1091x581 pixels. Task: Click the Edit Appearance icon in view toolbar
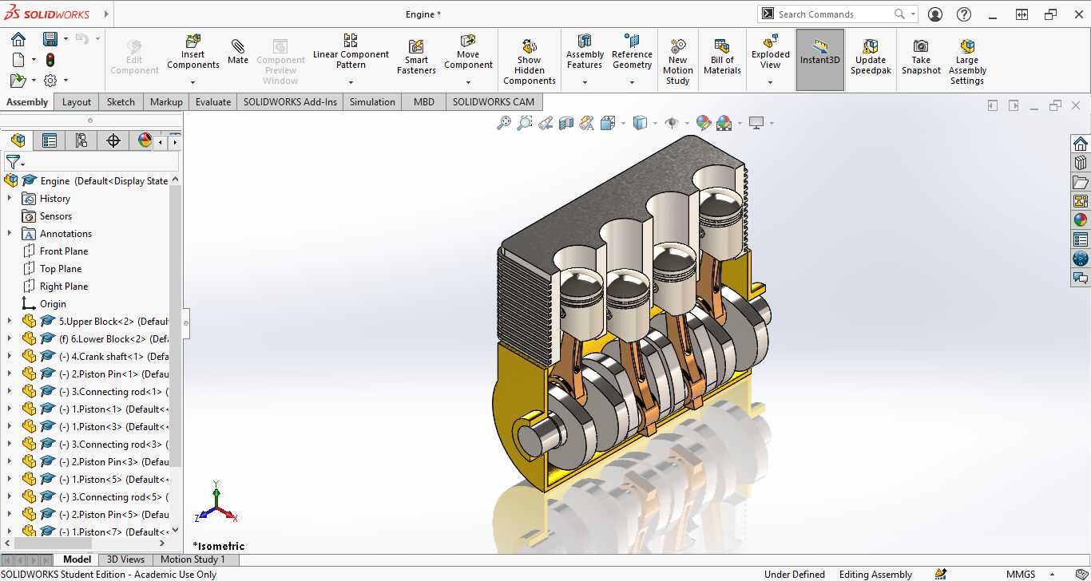point(703,123)
